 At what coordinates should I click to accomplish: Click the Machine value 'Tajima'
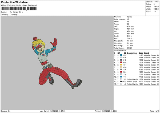point(130,17)
